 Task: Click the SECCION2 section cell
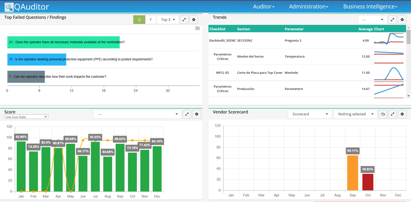pyautogui.click(x=245, y=41)
